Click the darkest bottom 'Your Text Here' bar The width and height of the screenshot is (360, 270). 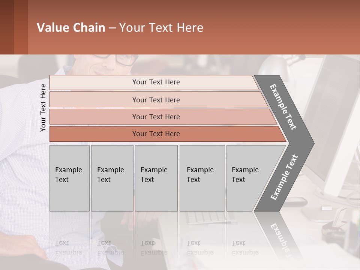(x=168, y=134)
